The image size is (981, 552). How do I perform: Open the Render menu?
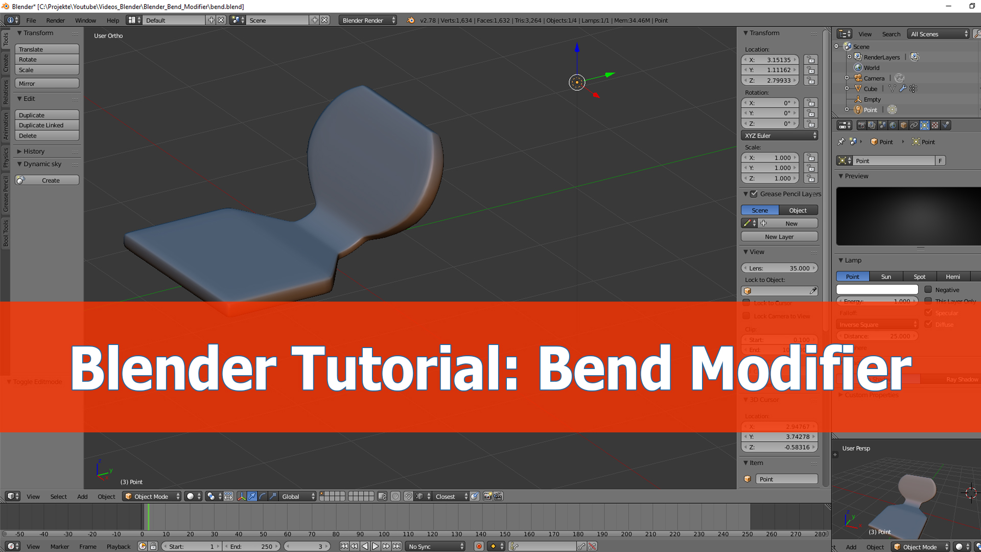[55, 20]
